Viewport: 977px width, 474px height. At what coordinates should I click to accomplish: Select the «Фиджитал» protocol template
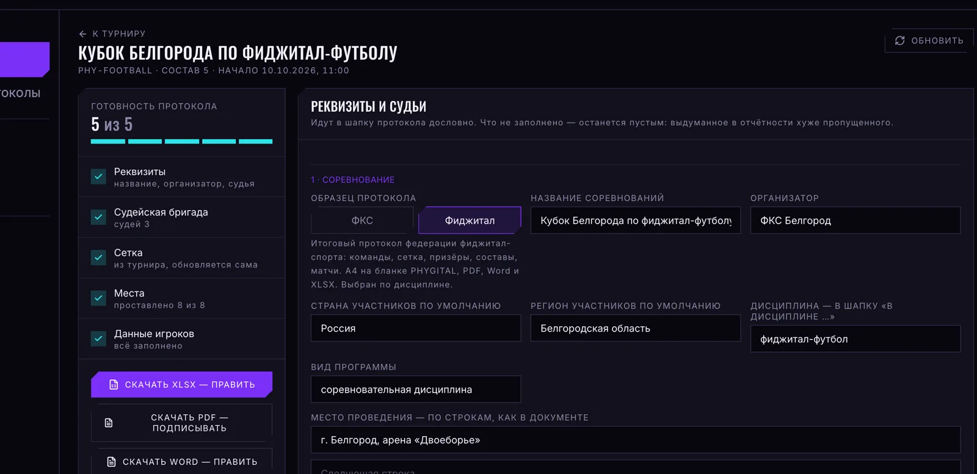coord(470,221)
